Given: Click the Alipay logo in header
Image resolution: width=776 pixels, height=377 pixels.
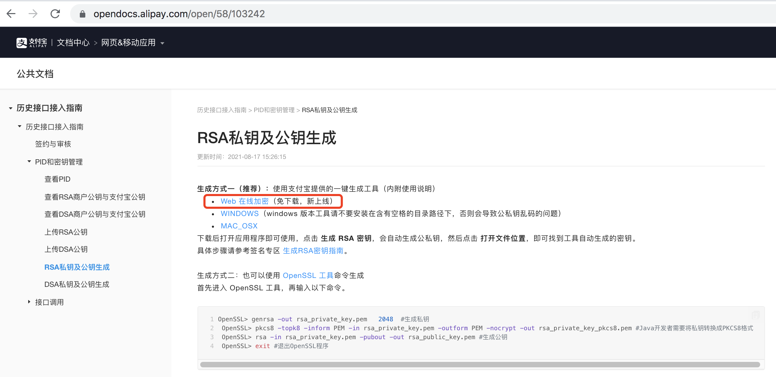Looking at the screenshot, I should [32, 43].
